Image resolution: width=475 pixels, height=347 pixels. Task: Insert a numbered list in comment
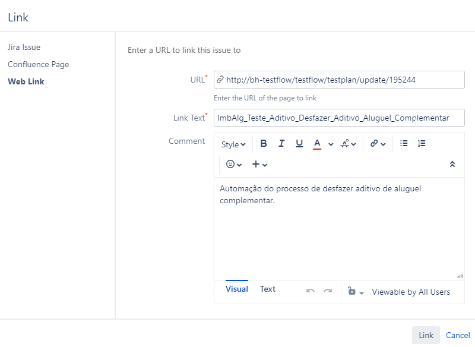[422, 144]
